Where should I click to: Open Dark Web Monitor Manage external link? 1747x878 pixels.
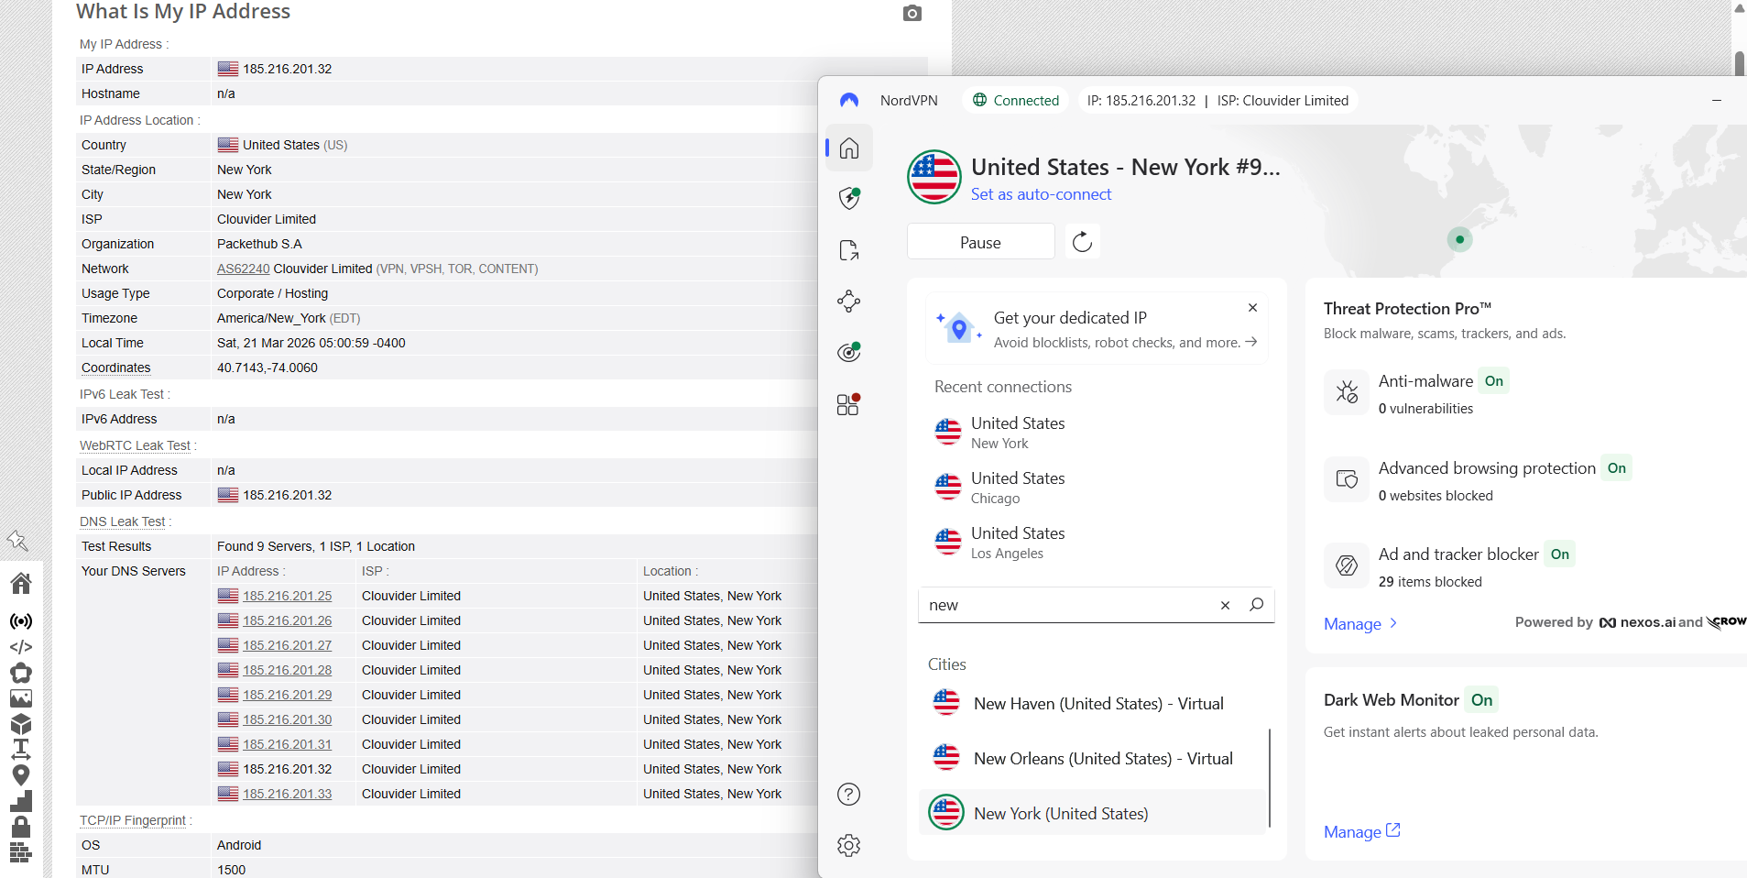(x=1362, y=831)
